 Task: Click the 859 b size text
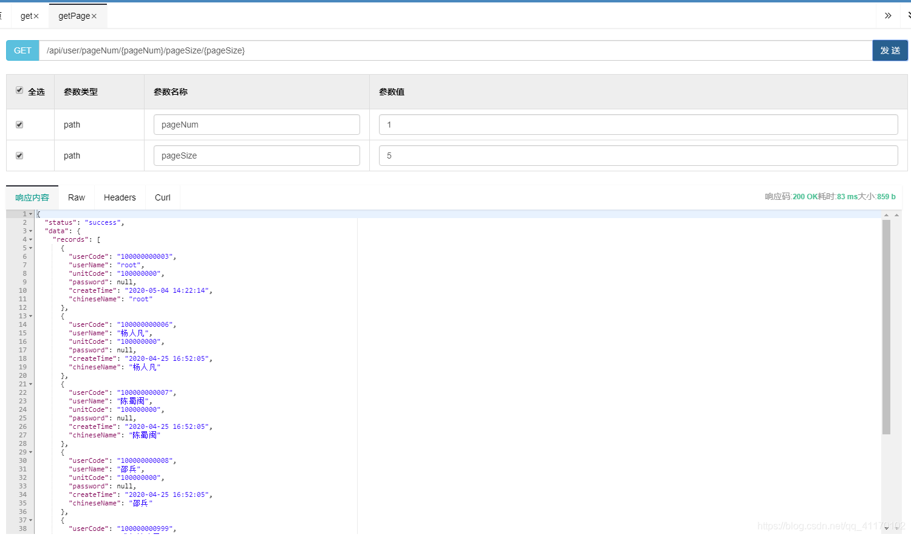point(886,197)
